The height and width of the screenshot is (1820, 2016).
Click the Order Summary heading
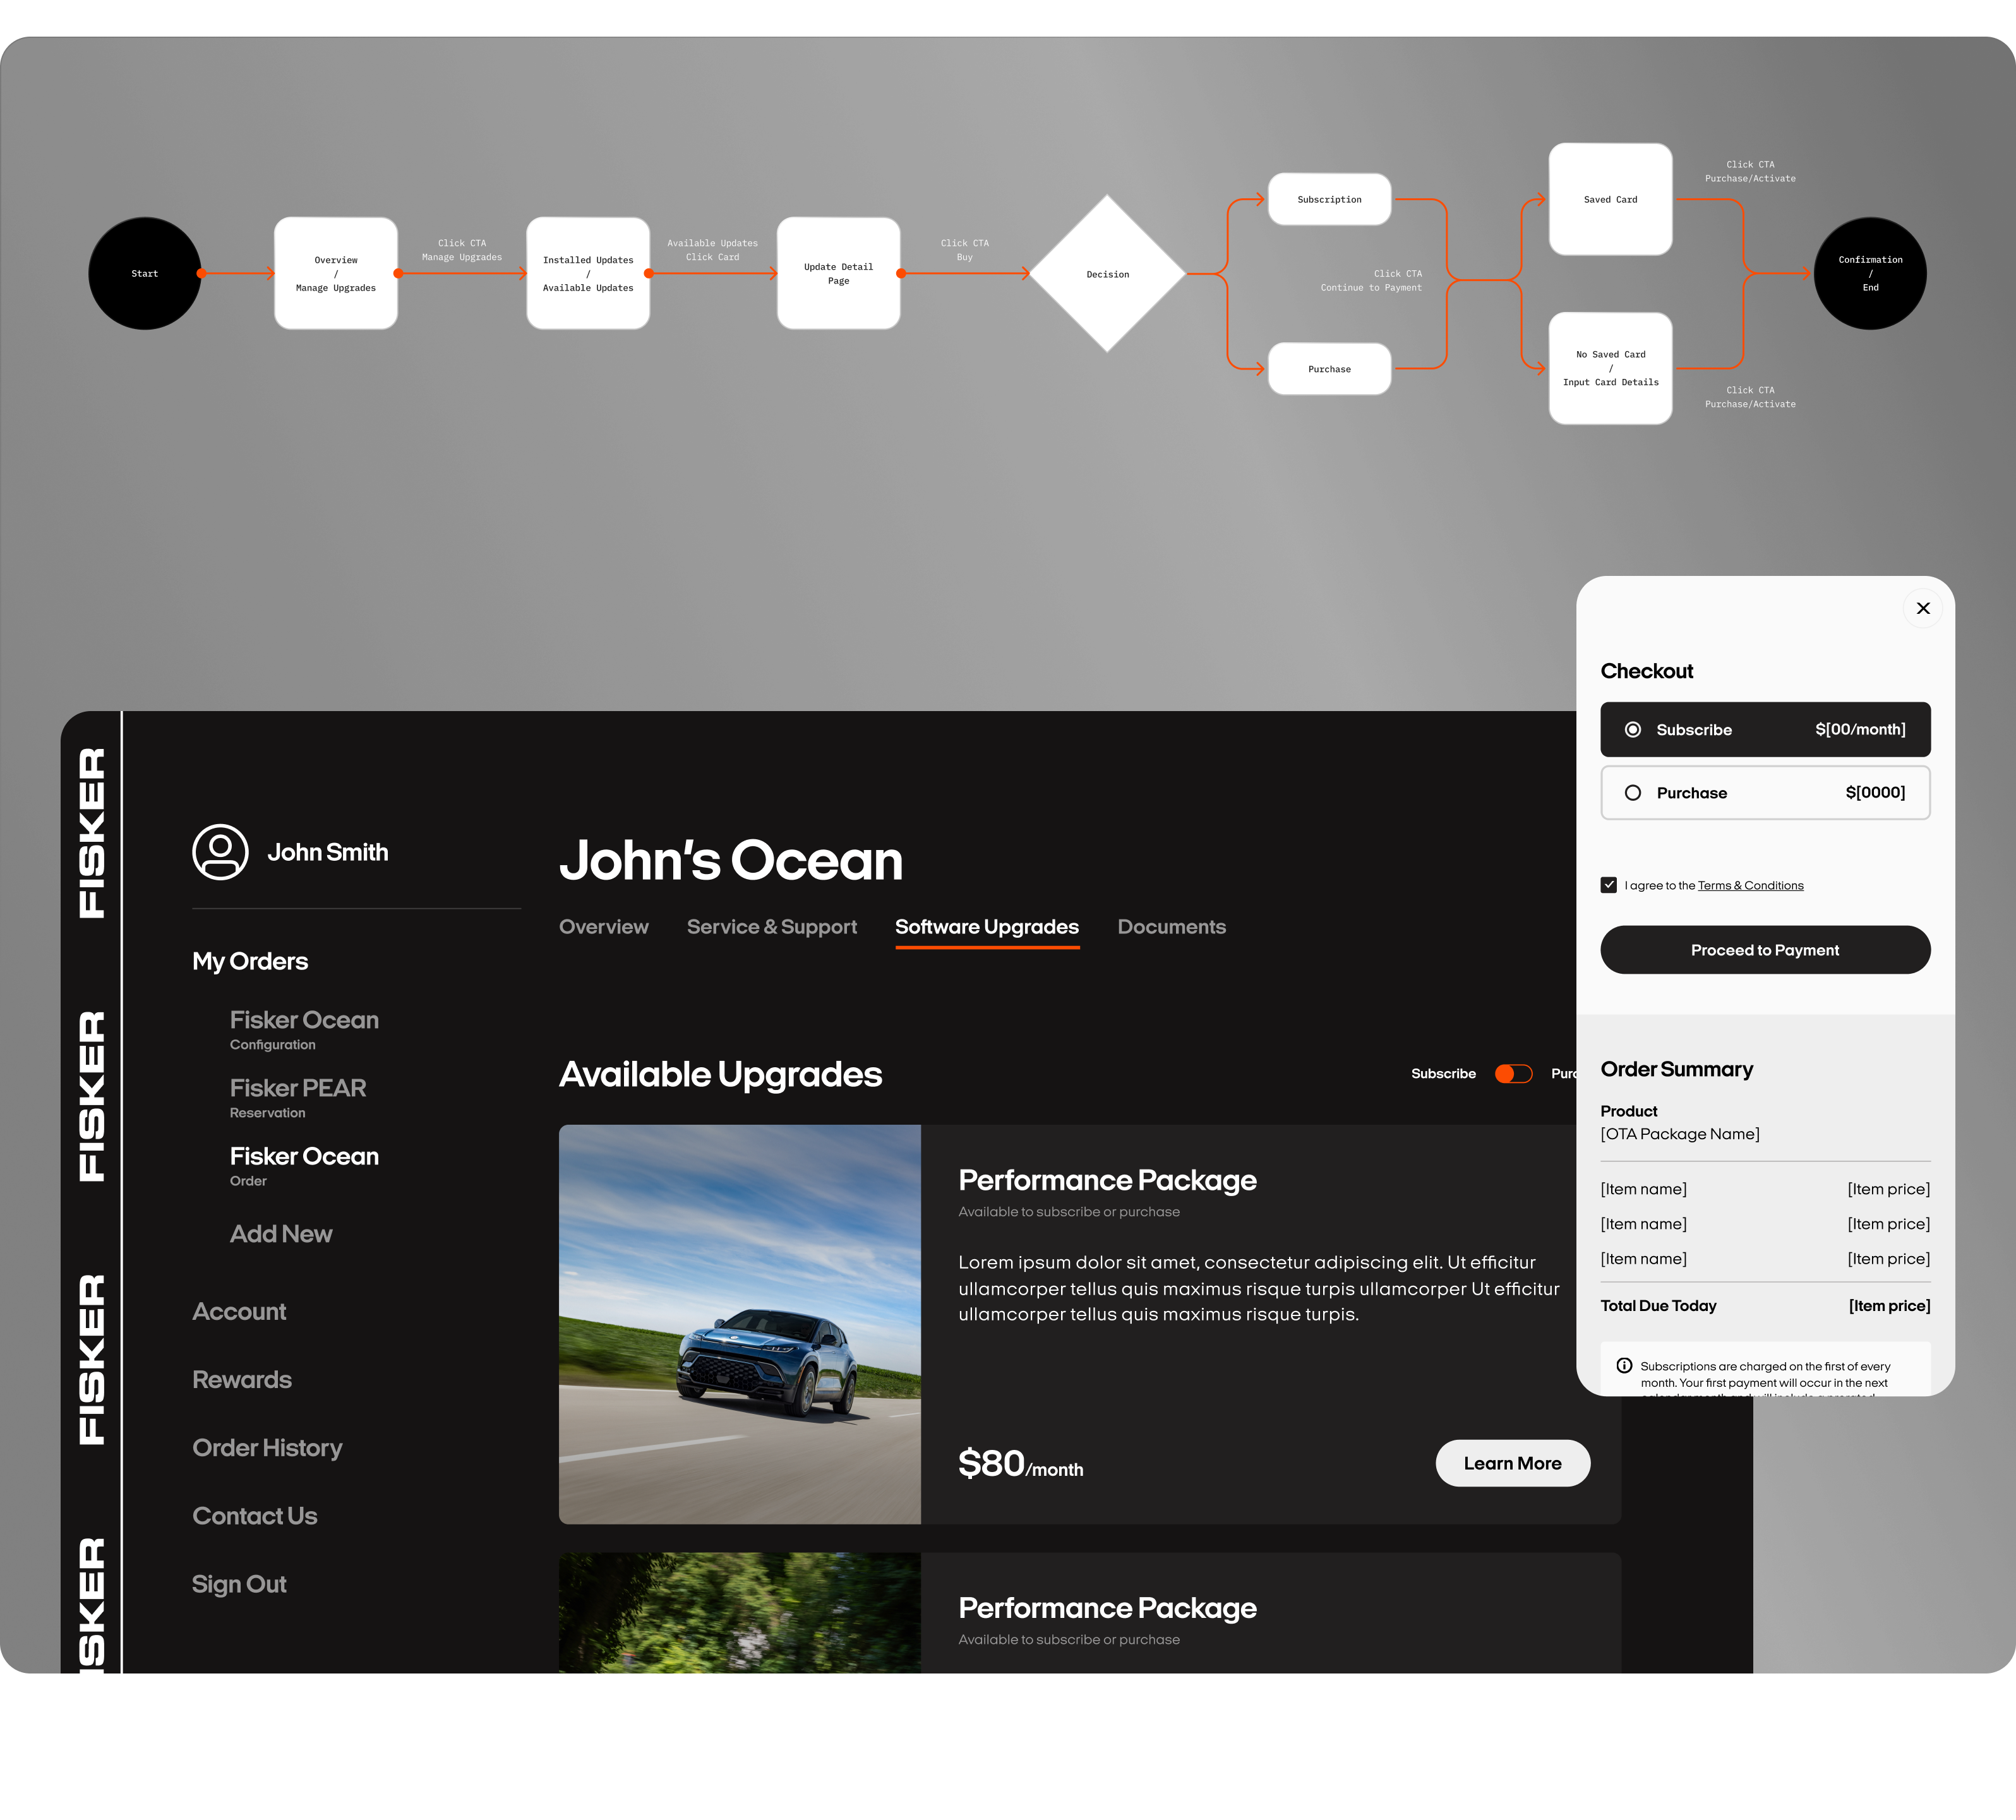click(1677, 1069)
